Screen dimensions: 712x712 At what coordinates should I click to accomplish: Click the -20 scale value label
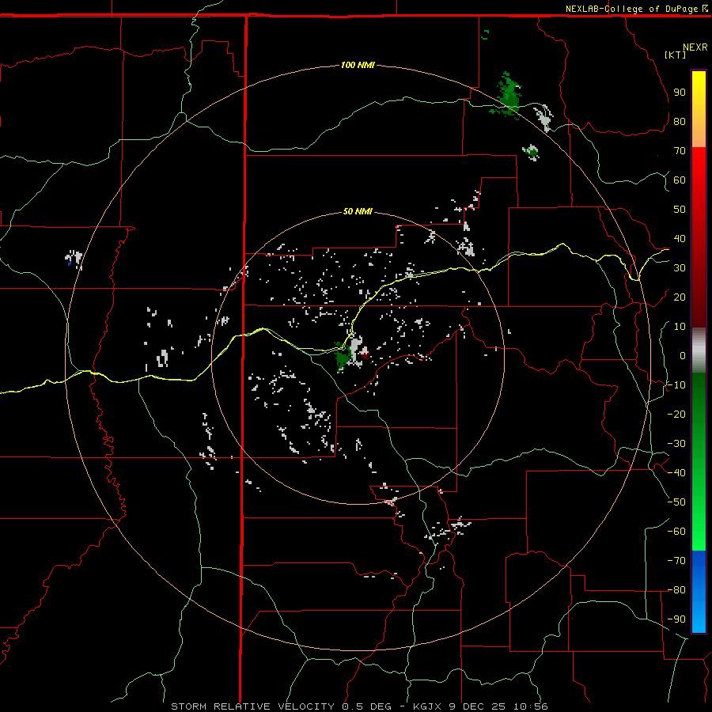tap(676, 414)
